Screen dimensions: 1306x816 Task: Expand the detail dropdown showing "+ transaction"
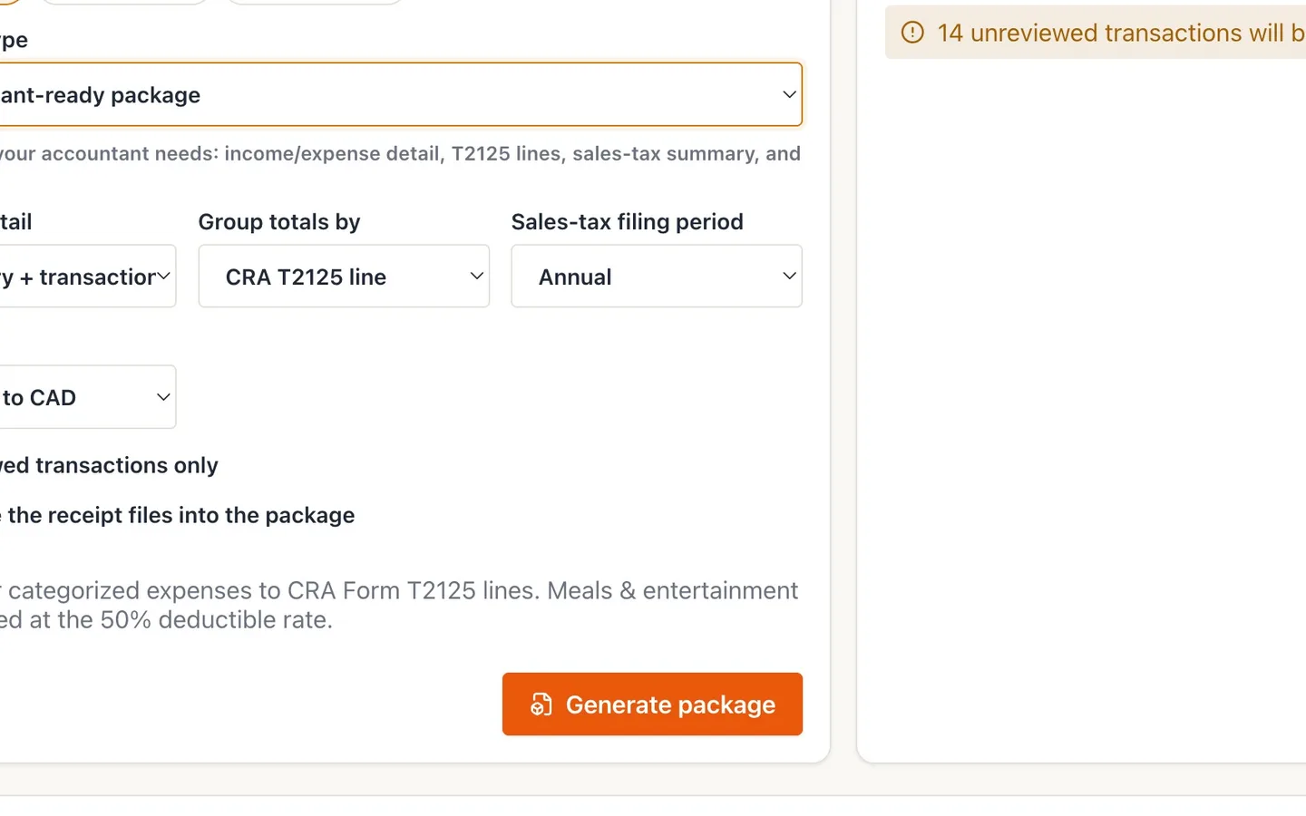[87, 277]
